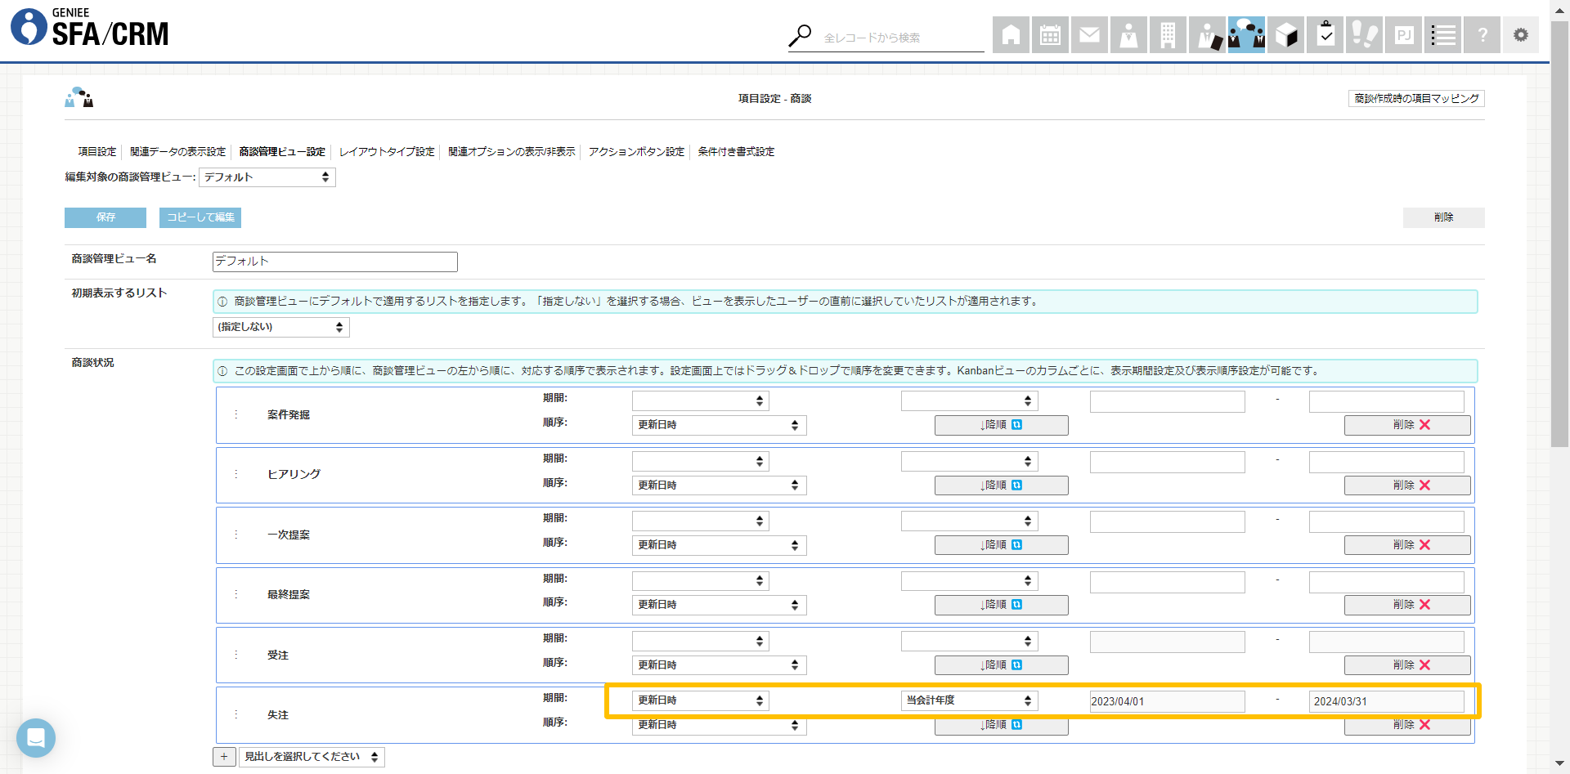The image size is (1570, 774).
Task: Click the 保存 save button
Action: (105, 217)
